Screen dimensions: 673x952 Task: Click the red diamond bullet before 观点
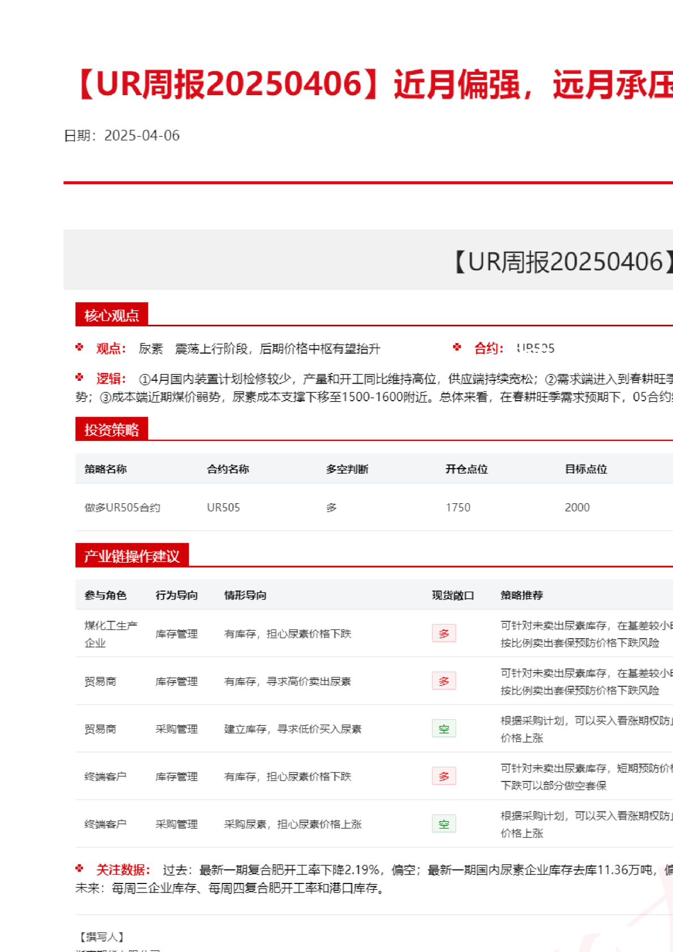click(x=79, y=347)
